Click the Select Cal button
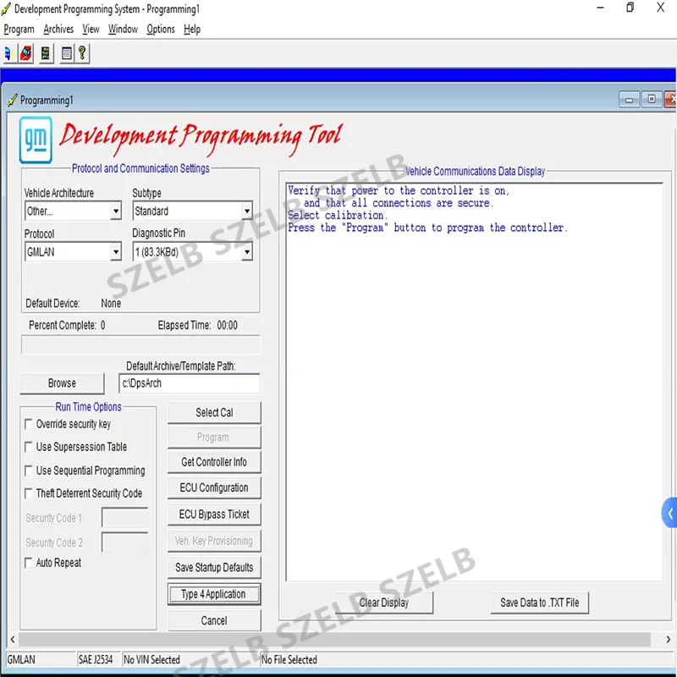Viewport: 677px width, 677px height. pos(214,412)
